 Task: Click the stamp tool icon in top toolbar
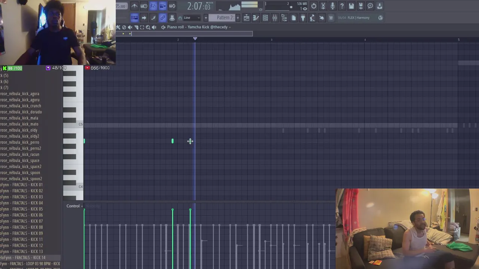tap(172, 18)
